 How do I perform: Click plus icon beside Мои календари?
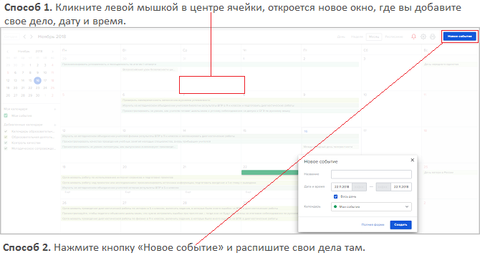[55, 109]
